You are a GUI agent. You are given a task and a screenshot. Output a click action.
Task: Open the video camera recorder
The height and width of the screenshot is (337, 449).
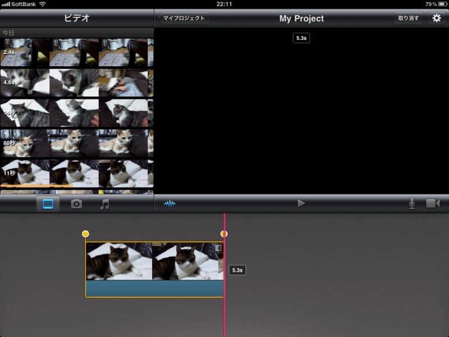[433, 203]
